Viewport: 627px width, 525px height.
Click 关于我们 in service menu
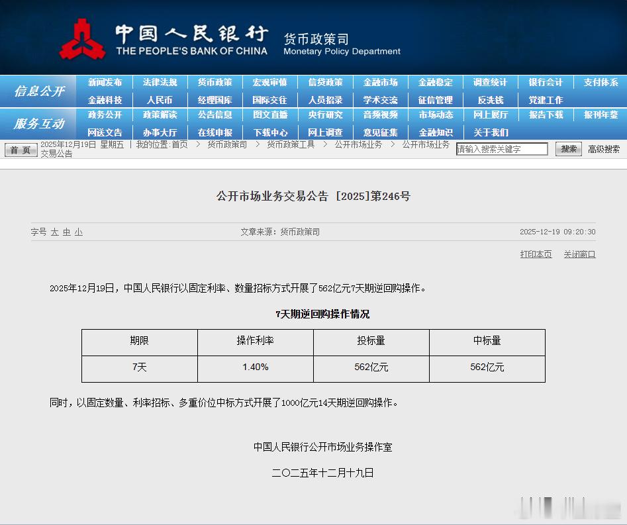(x=490, y=132)
